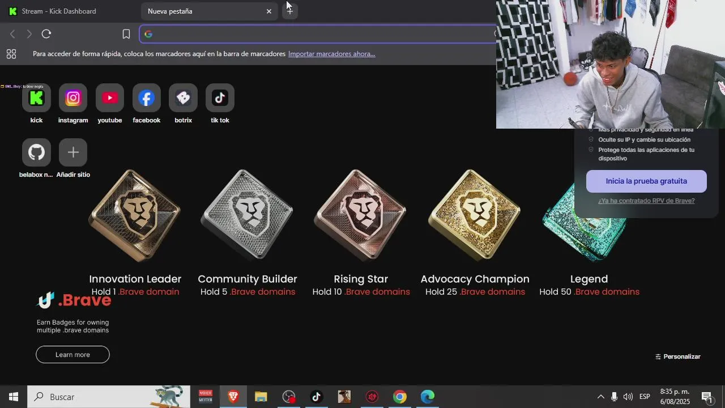
Task: Click the microphone tray icon
Action: pyautogui.click(x=614, y=397)
